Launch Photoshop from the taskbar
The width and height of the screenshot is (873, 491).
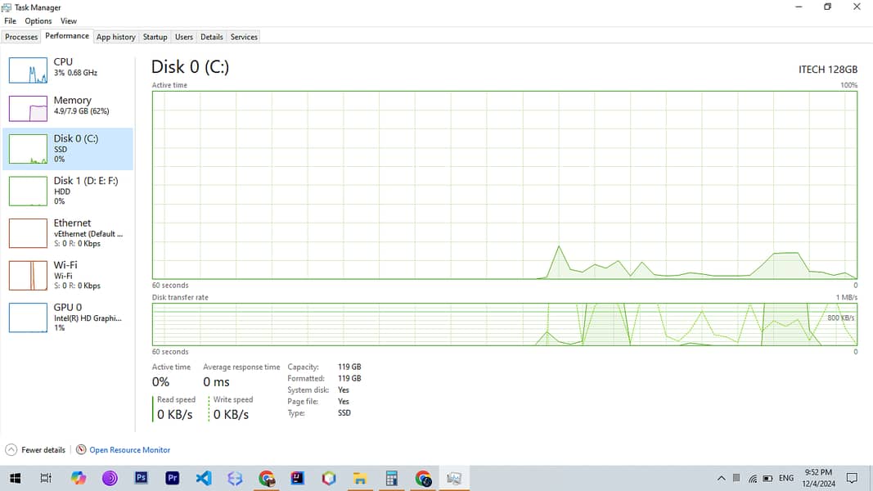point(141,478)
